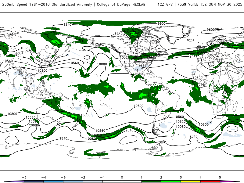Viewport: 244px width, 183px height.
Task: Click the '-1' color scale label
Action: tap(102, 178)
